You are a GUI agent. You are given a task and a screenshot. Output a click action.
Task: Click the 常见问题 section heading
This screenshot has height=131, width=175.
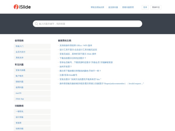click(19, 65)
